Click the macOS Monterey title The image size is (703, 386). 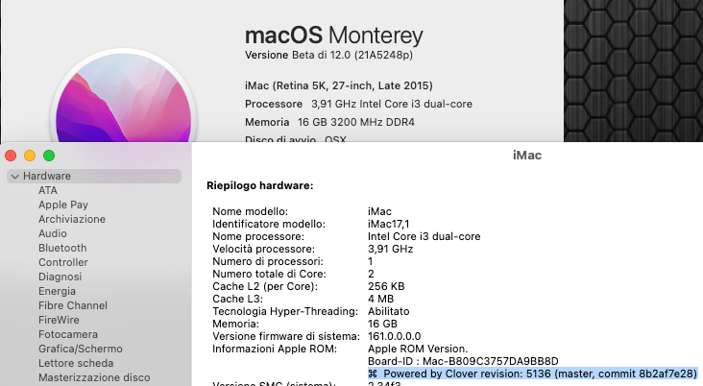pyautogui.click(x=334, y=36)
